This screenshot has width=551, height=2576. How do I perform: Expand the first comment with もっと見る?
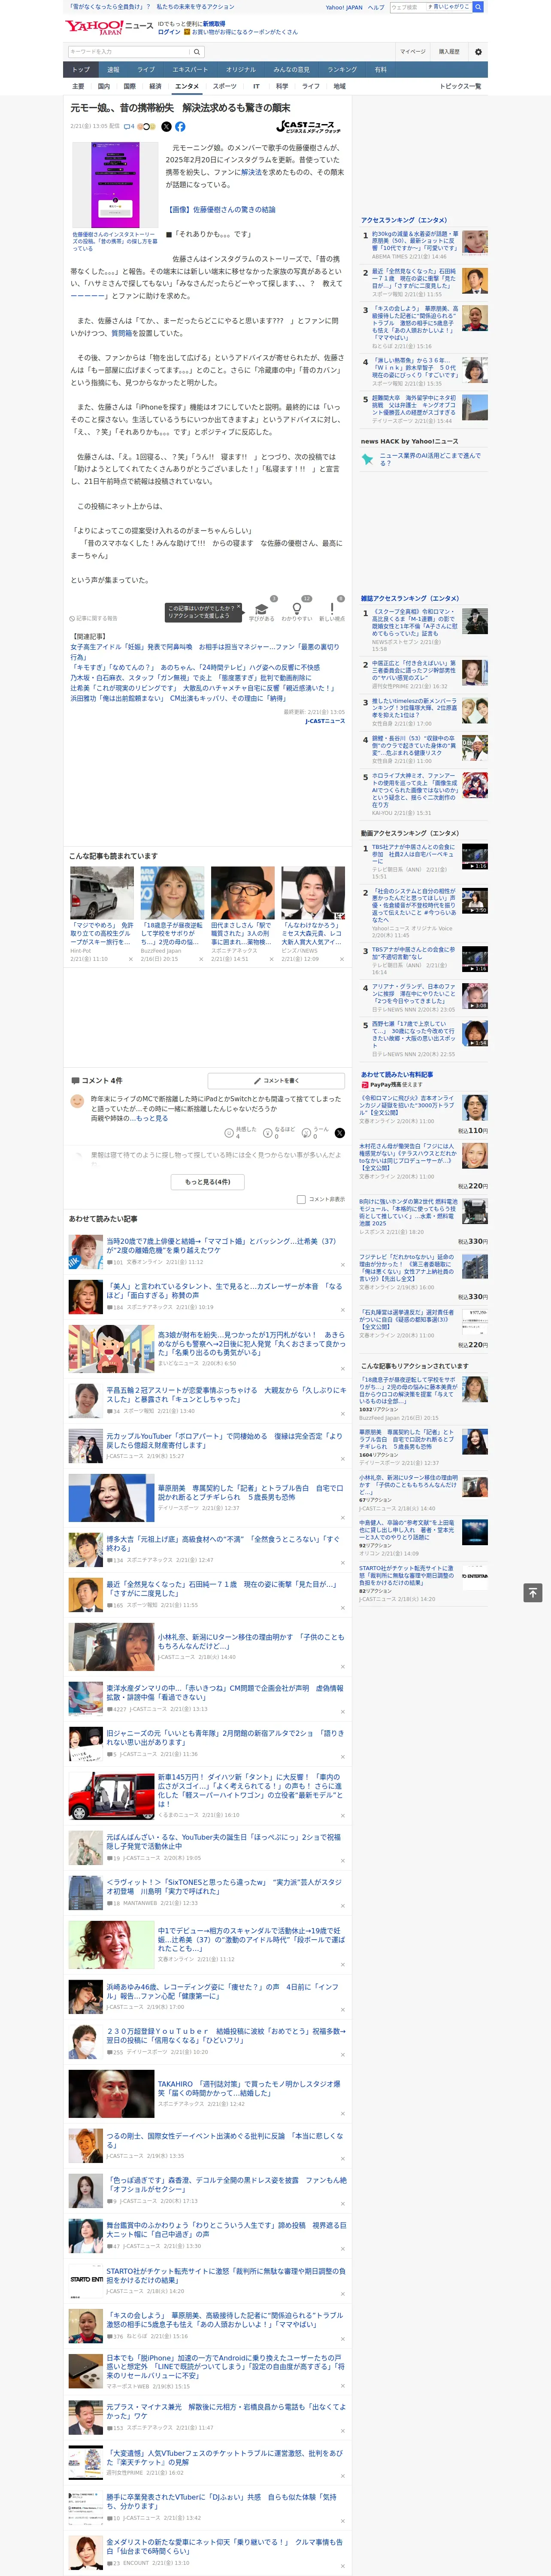[152, 1118]
